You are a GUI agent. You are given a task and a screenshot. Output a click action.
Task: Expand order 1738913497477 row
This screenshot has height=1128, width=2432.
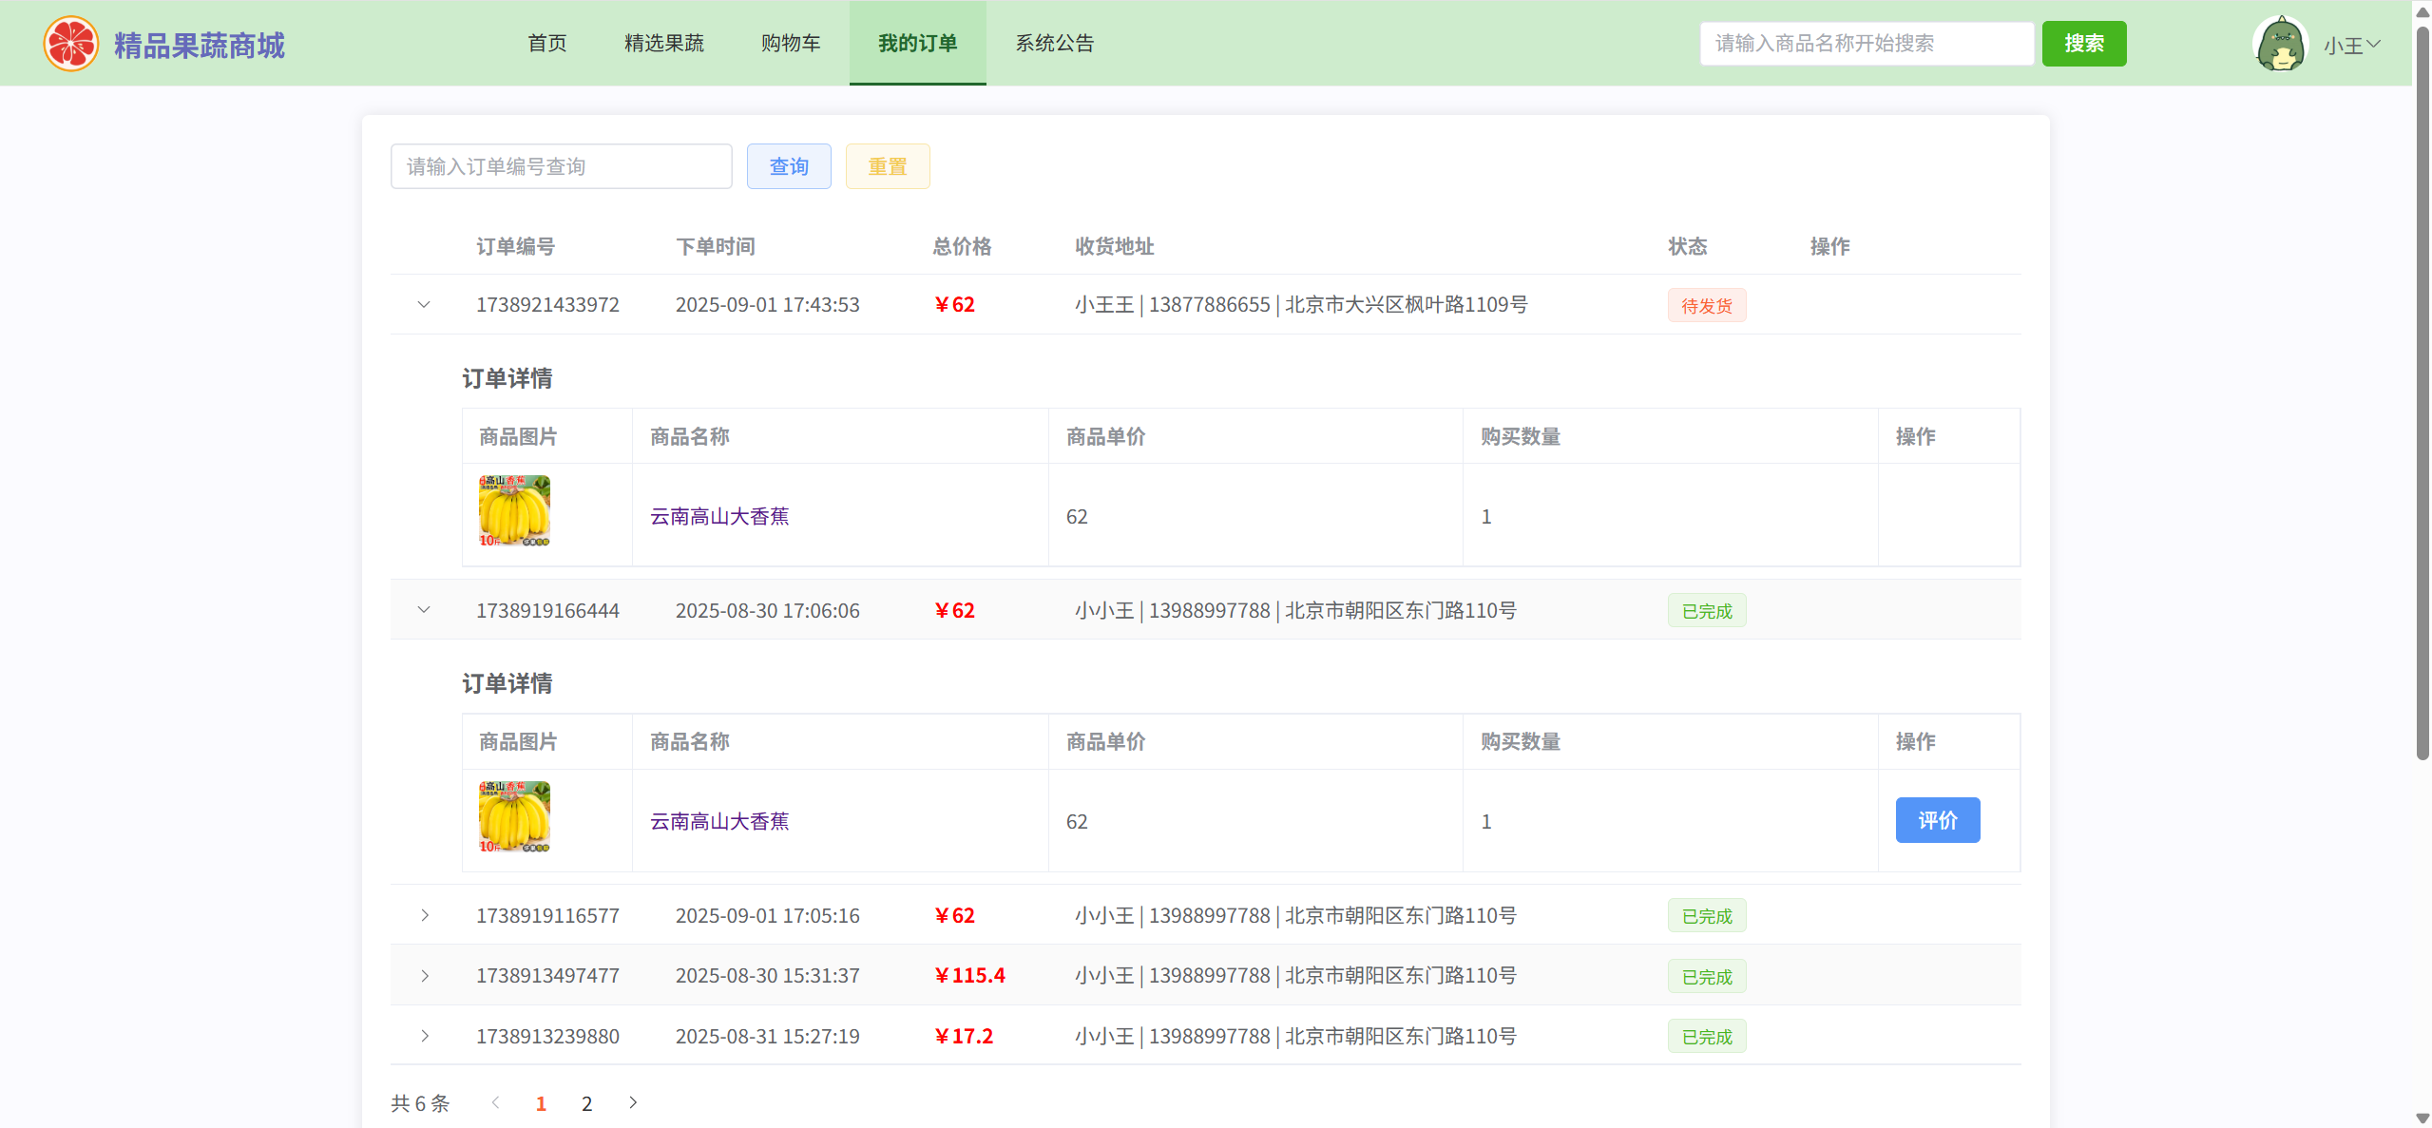pyautogui.click(x=424, y=976)
